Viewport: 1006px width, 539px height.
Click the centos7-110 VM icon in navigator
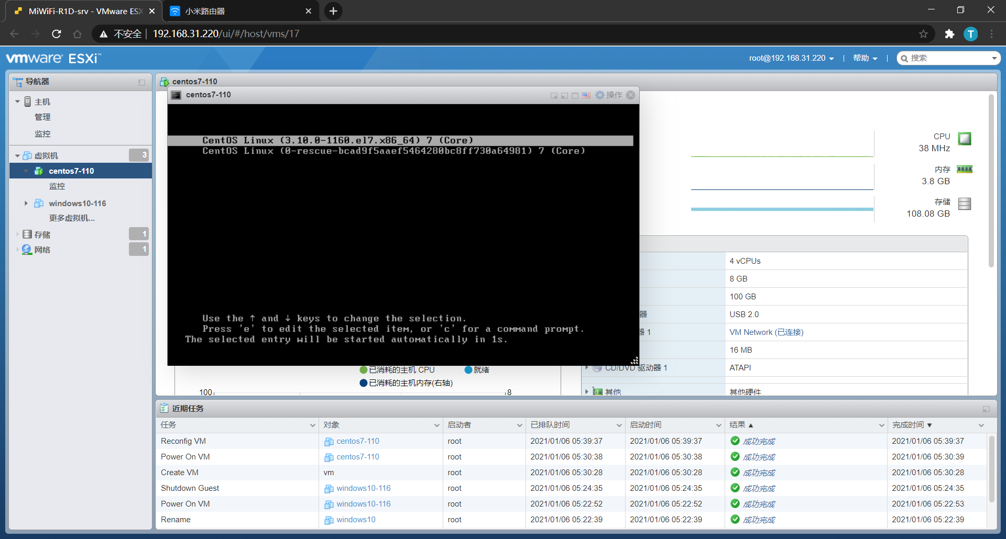[39, 171]
